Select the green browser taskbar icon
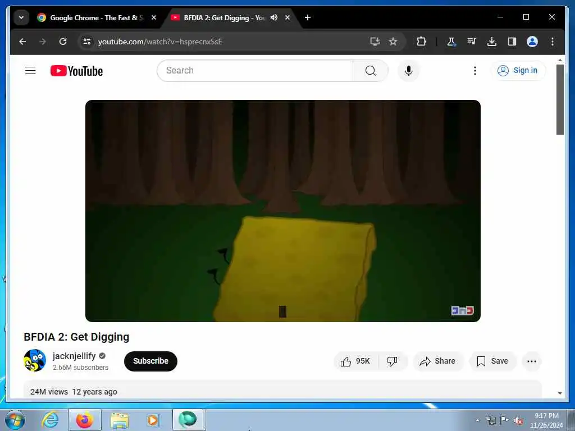 point(188,420)
